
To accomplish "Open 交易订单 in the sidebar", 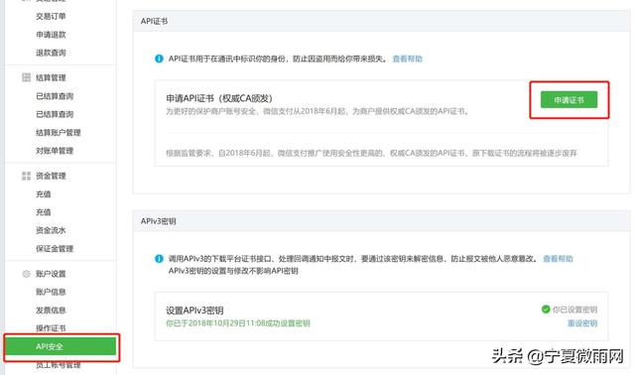I will (x=51, y=16).
